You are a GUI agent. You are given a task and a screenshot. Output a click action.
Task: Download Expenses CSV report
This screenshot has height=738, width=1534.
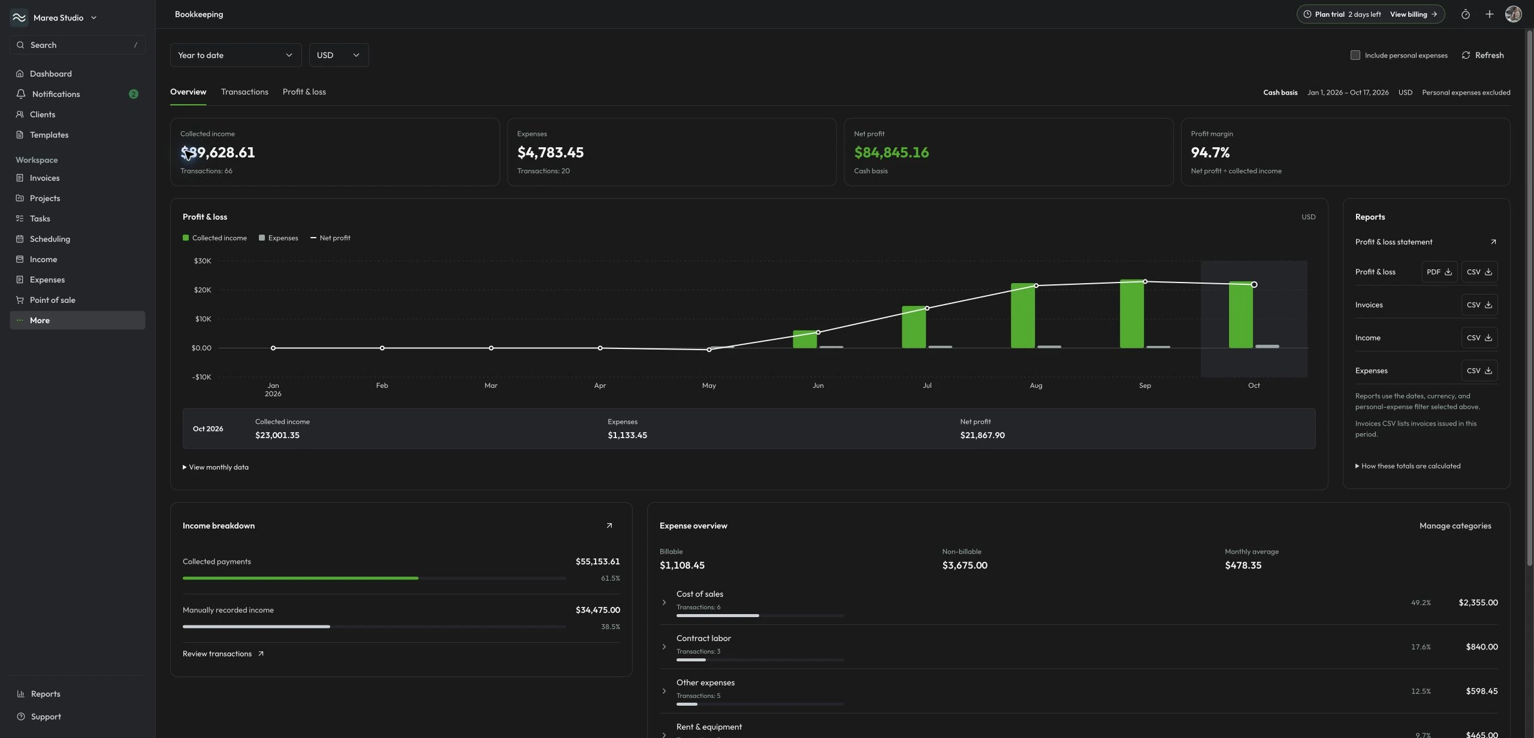pyautogui.click(x=1479, y=370)
